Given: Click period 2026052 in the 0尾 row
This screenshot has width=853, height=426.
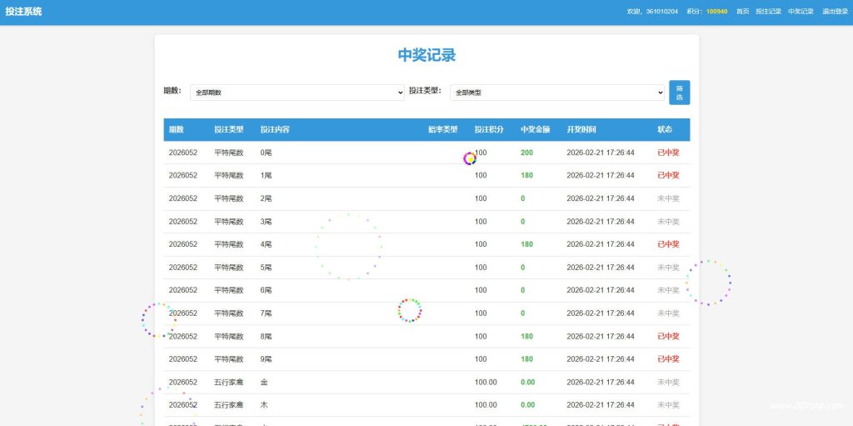Looking at the screenshot, I should tap(182, 153).
